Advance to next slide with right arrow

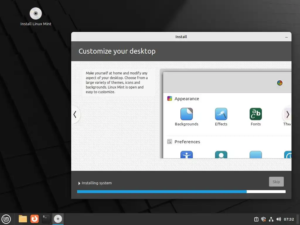[288, 115]
